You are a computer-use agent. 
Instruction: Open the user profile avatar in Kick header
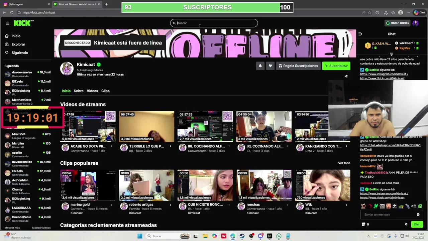[x=416, y=23]
